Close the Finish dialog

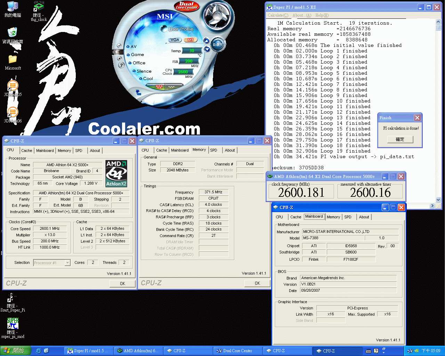418,118
